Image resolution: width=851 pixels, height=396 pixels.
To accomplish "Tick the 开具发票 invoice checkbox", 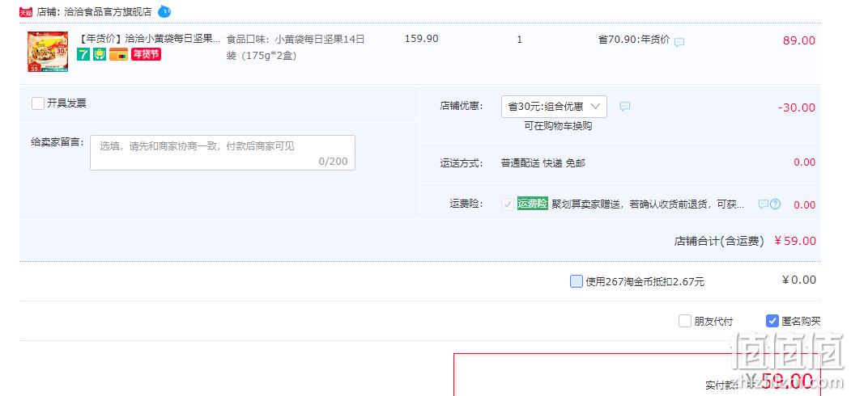I will [38, 103].
